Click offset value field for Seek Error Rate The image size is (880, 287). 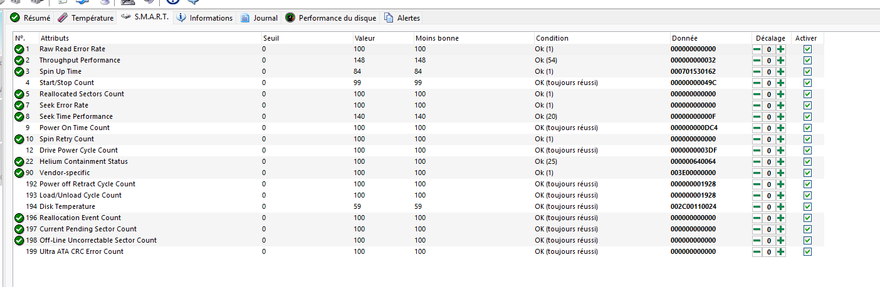[x=769, y=106]
